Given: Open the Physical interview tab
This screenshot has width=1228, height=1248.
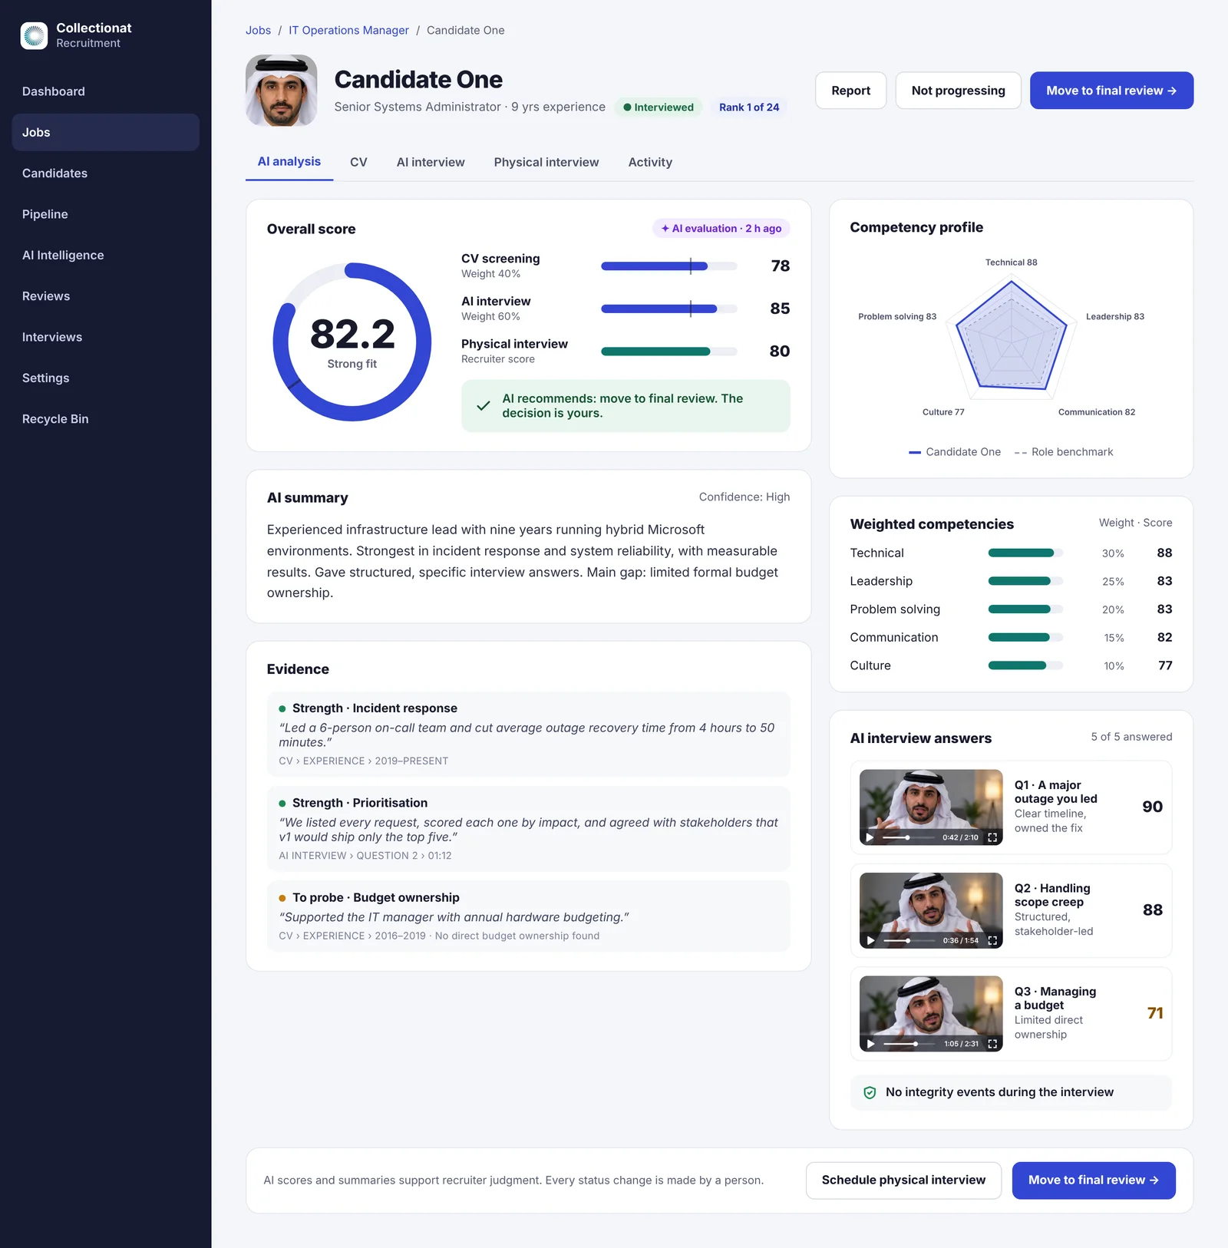Looking at the screenshot, I should coord(546,162).
